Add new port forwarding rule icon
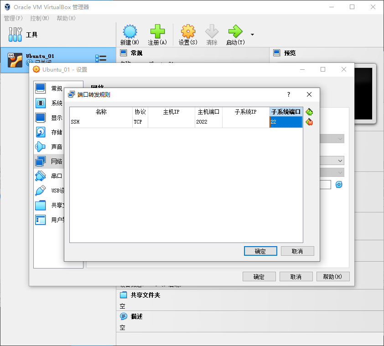The image size is (384, 346). click(x=309, y=112)
